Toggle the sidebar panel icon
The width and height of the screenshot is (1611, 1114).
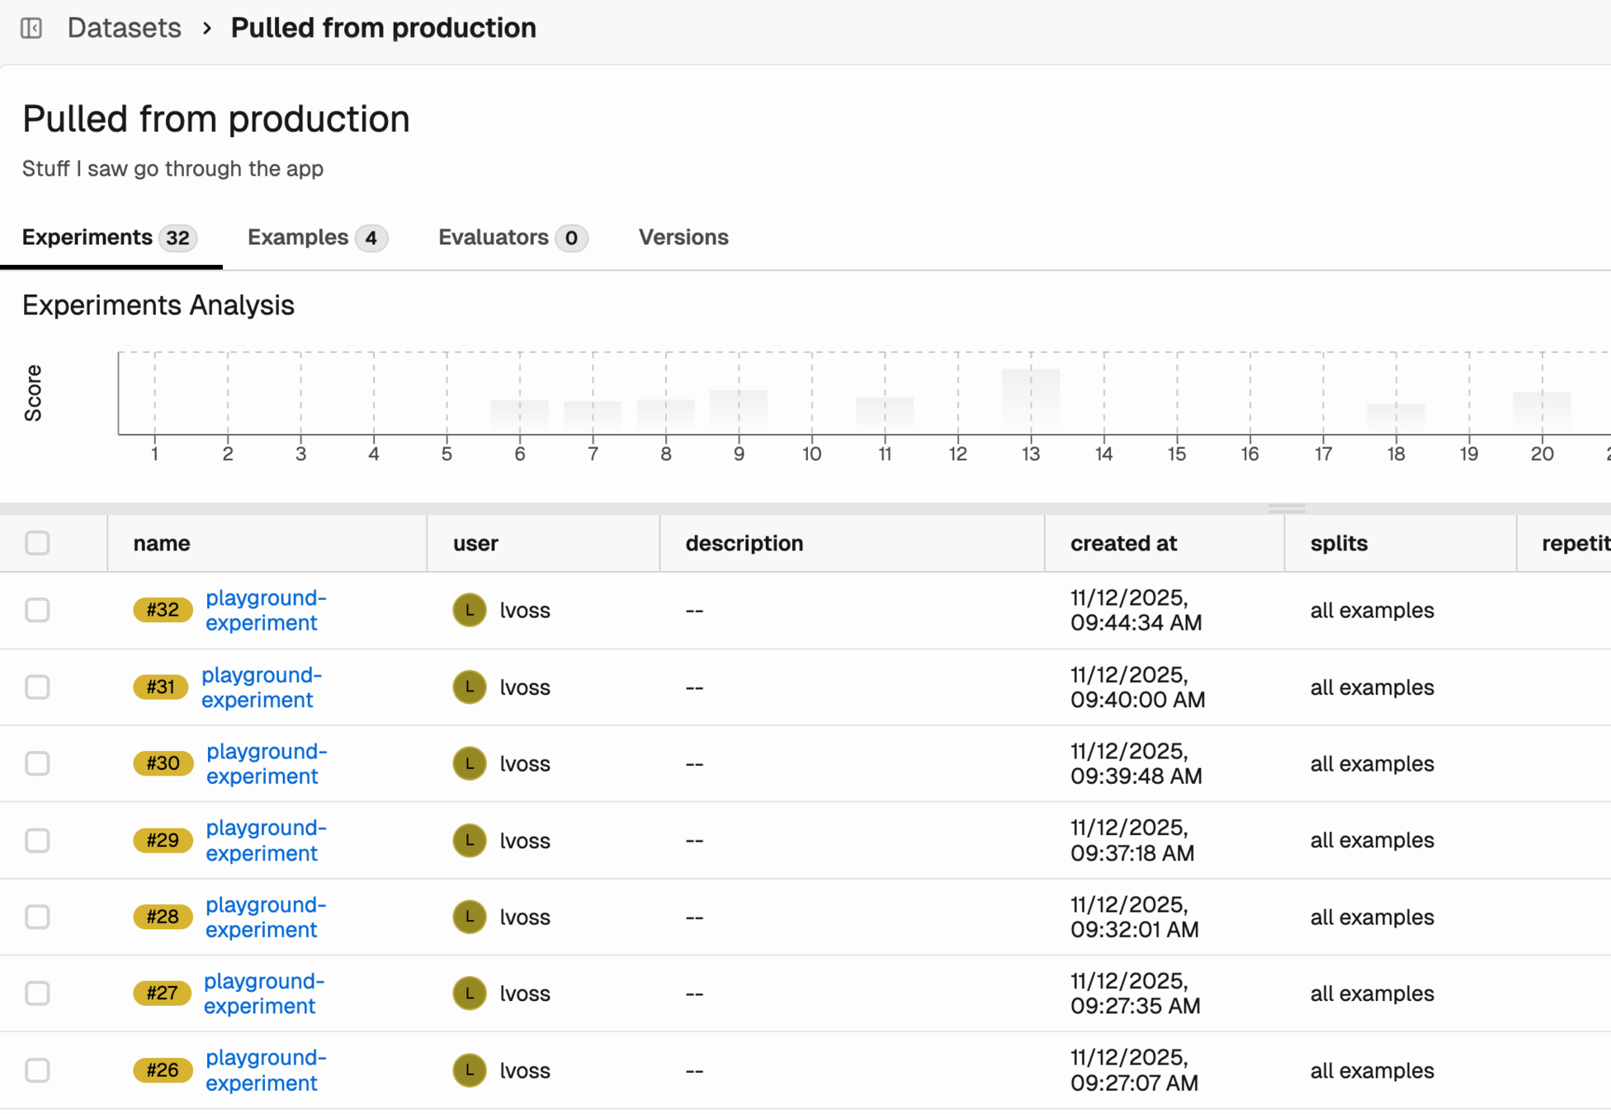[31, 28]
